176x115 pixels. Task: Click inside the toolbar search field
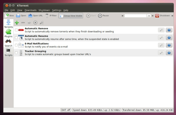pos(135,16)
